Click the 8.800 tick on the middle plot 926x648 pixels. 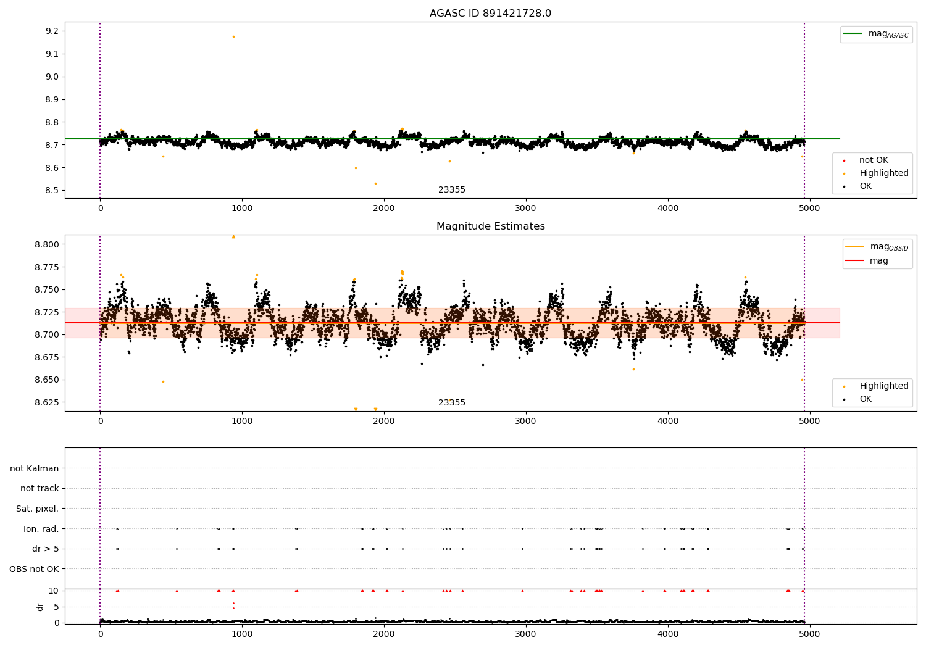(x=47, y=244)
